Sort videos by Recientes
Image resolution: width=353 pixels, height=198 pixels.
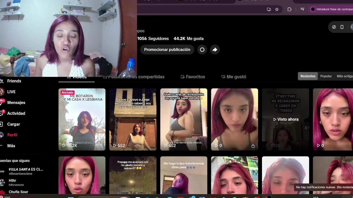[x=308, y=76]
